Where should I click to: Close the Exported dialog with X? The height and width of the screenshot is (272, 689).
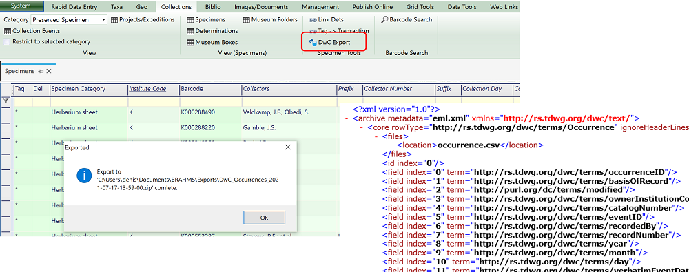[x=288, y=147]
